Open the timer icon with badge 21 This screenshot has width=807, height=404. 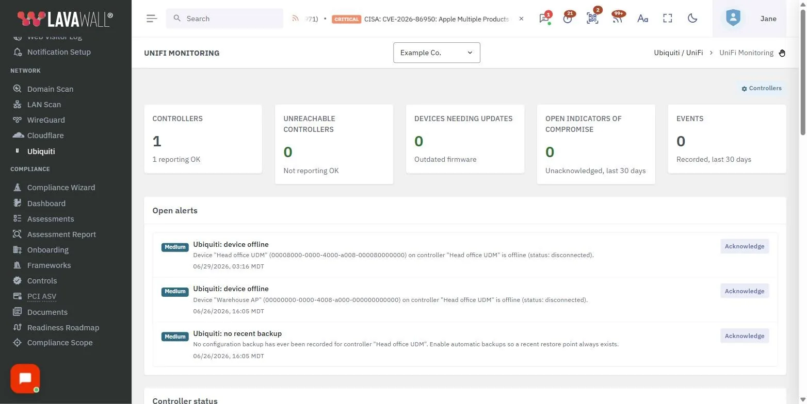pyautogui.click(x=568, y=19)
